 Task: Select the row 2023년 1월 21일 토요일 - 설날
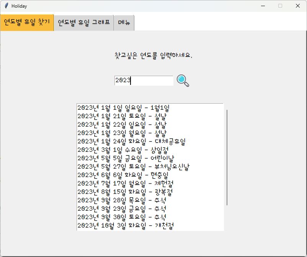tap(150, 116)
